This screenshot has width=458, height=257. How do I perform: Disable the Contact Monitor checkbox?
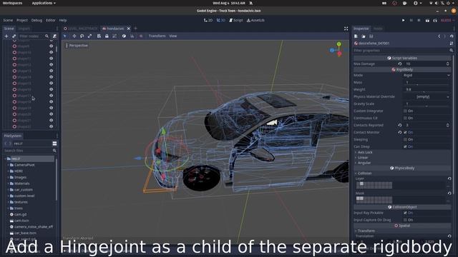(405, 132)
